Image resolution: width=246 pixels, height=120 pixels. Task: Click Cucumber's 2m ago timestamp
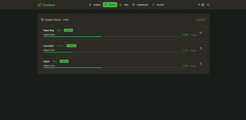point(193,51)
